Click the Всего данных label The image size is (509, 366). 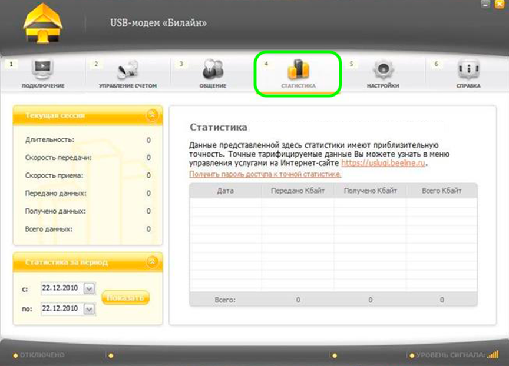click(49, 229)
